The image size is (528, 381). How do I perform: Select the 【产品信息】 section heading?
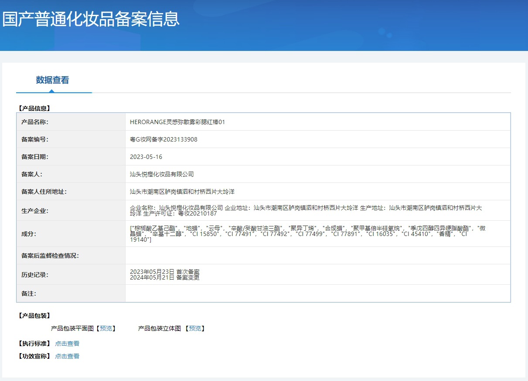coord(34,108)
